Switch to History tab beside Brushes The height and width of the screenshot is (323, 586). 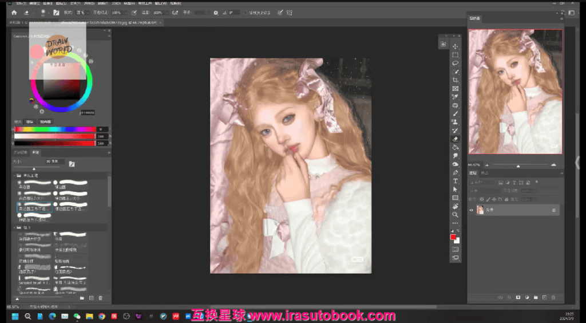(x=20, y=152)
